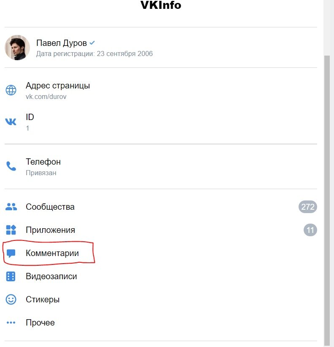Click the people icon for Сообщества
Viewport: 334px width, 347px height.
pyautogui.click(x=11, y=207)
